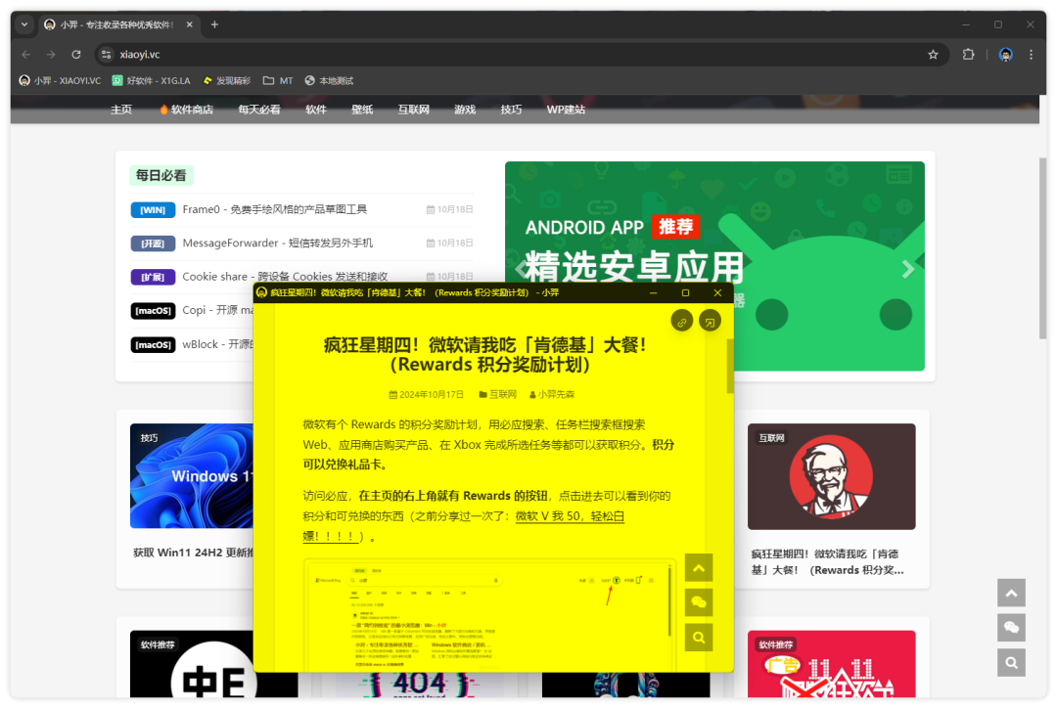Click the popup window's scrollbar

pos(730,366)
